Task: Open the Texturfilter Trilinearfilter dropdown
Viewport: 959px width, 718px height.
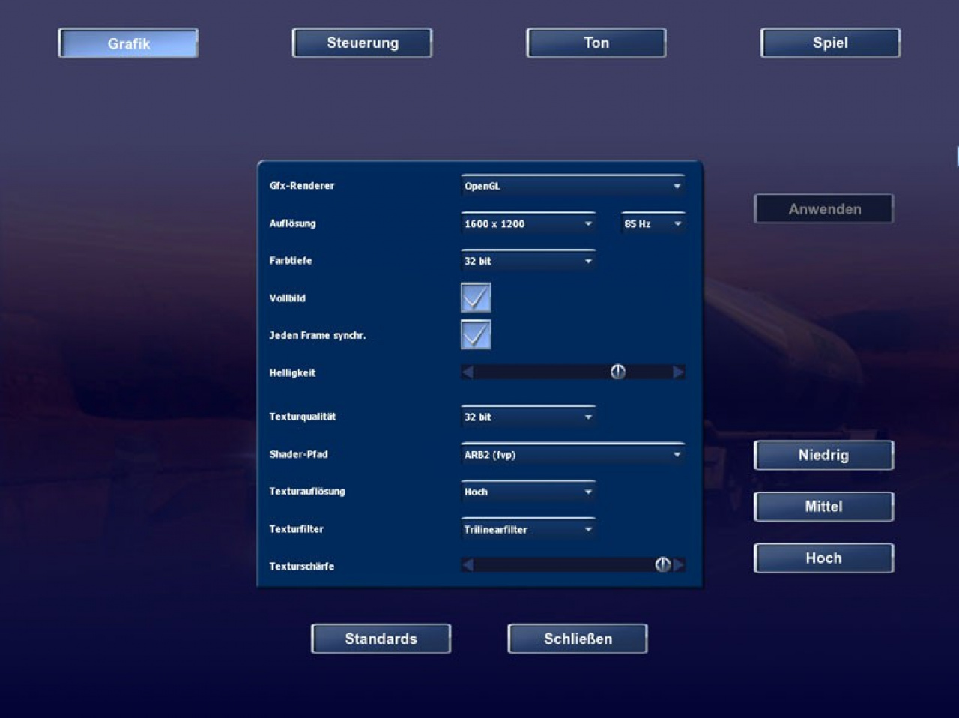Action: tap(528, 529)
